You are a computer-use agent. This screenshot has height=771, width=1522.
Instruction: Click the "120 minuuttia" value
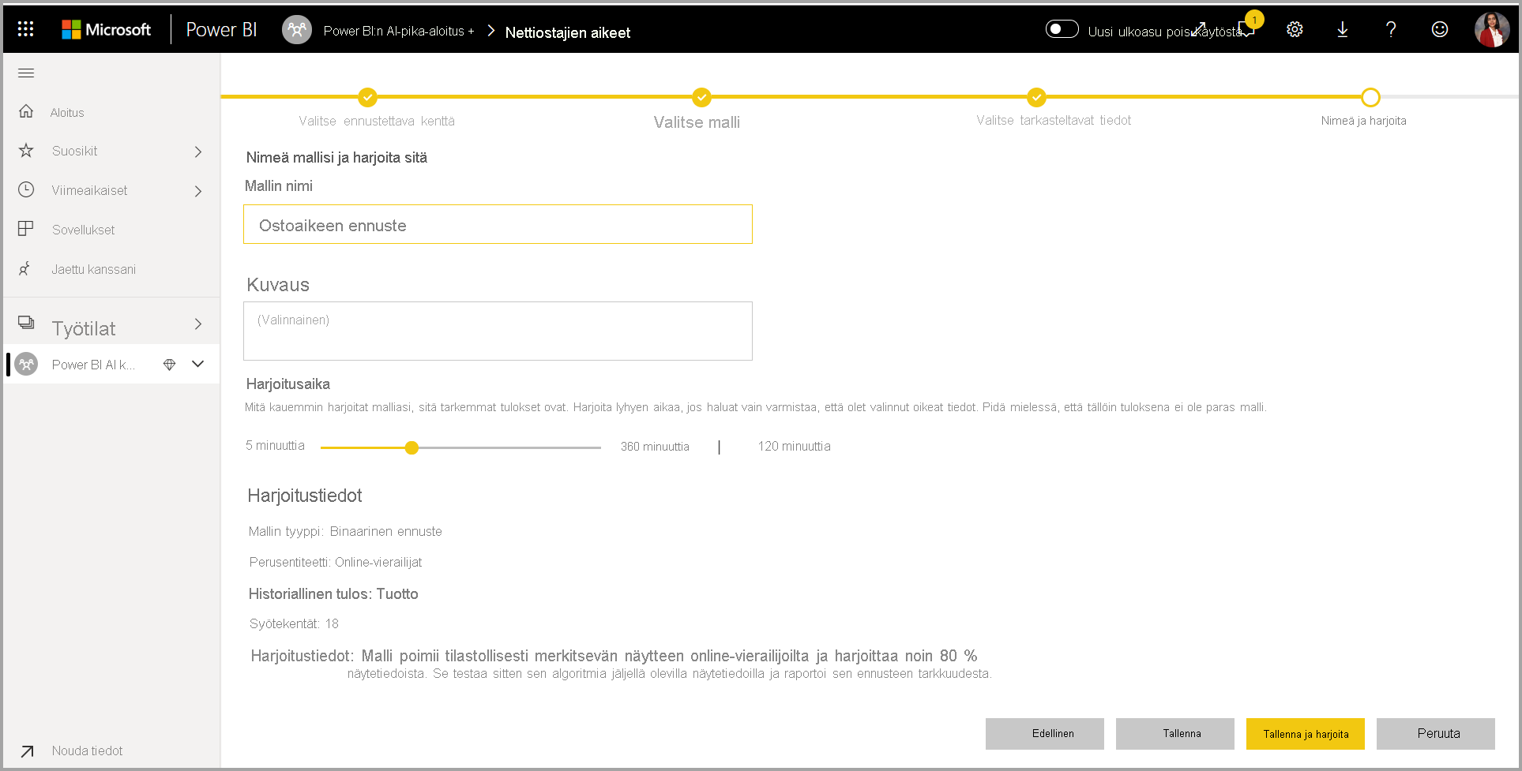[794, 446]
